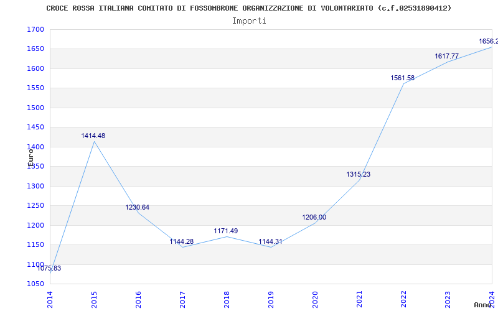498x311 pixels.
Task: Select the 1300 y-axis tick label
Action: pyautogui.click(x=35, y=186)
